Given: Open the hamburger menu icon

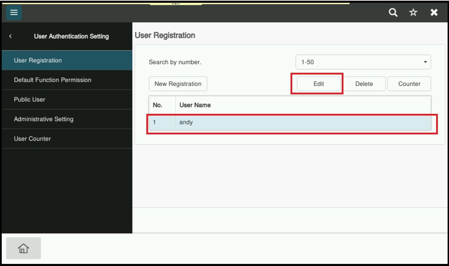Looking at the screenshot, I should coord(14,13).
